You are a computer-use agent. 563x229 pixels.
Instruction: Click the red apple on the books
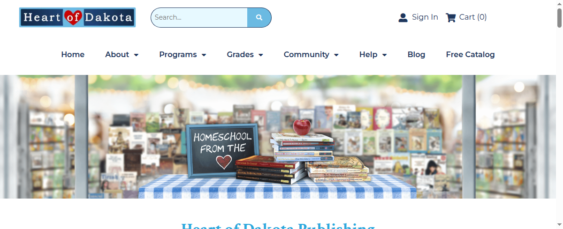coord(302,126)
